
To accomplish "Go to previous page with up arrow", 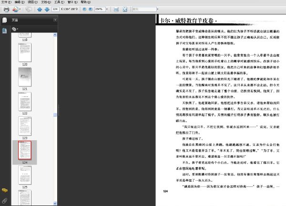I will coord(40,10).
